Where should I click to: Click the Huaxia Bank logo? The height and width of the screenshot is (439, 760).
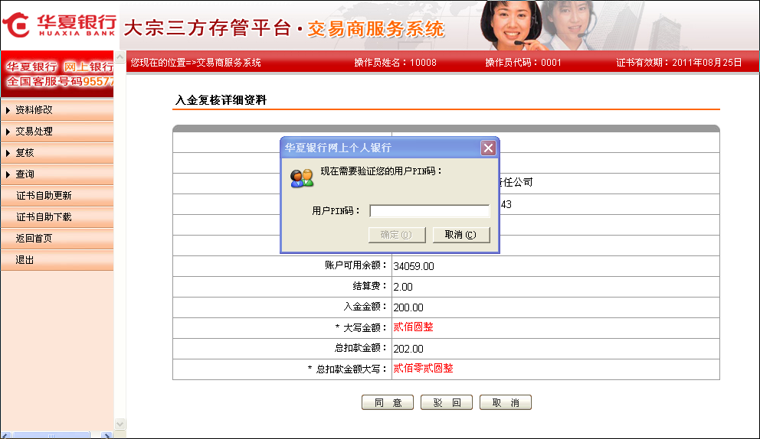[59, 24]
